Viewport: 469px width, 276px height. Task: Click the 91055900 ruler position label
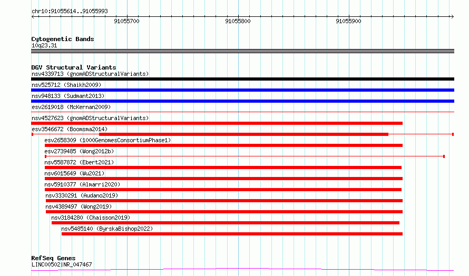pos(348,21)
